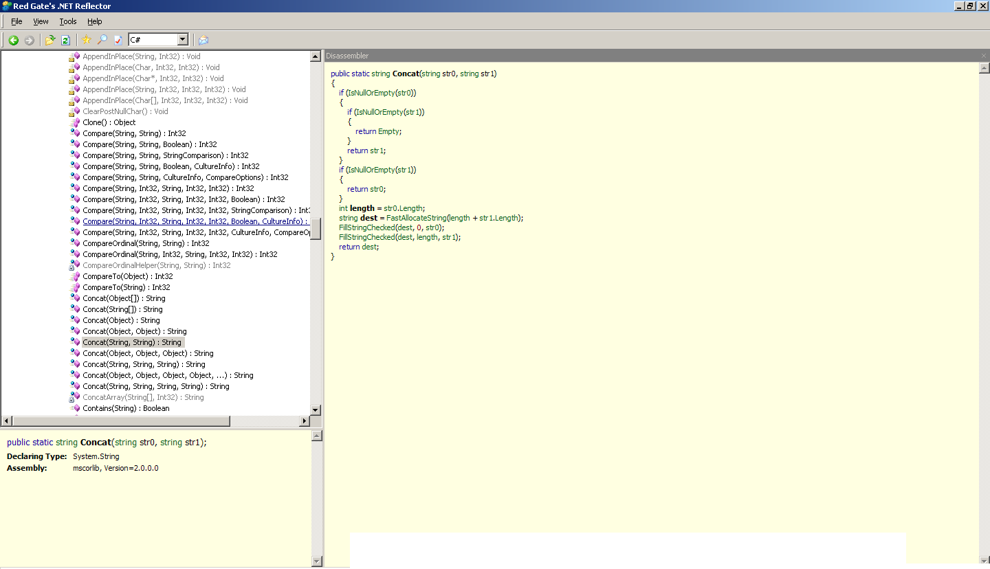Open search with the magnifier icon
The width and height of the screenshot is (990, 569).
[x=101, y=40]
